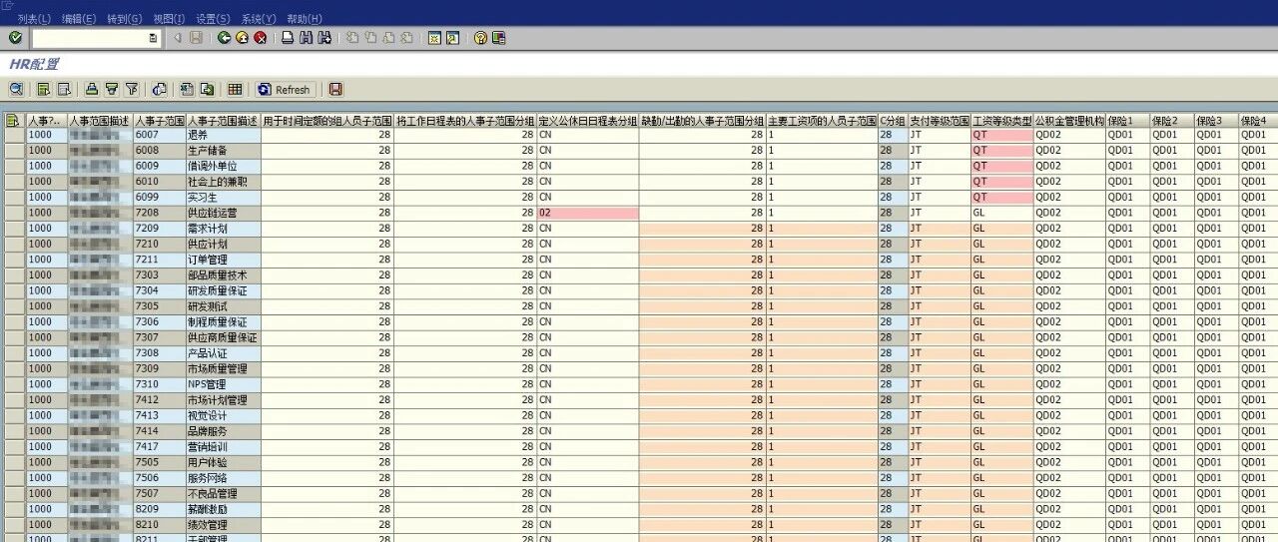Click the 人事子范围 column header

(159, 120)
